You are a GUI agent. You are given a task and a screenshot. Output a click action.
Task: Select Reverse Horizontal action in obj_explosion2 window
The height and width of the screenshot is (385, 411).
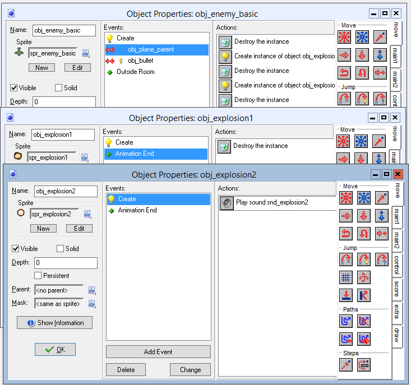click(x=346, y=233)
